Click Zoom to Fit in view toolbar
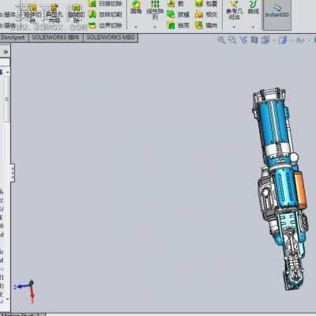 (x=221, y=40)
